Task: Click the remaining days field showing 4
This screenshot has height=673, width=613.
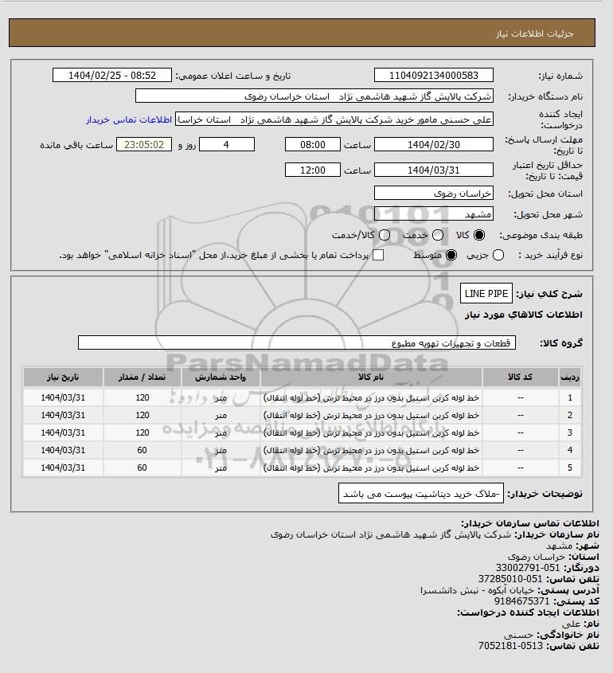Action: (x=227, y=144)
